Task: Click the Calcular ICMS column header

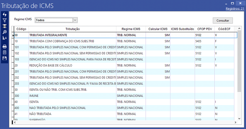Action: [x=158, y=29]
